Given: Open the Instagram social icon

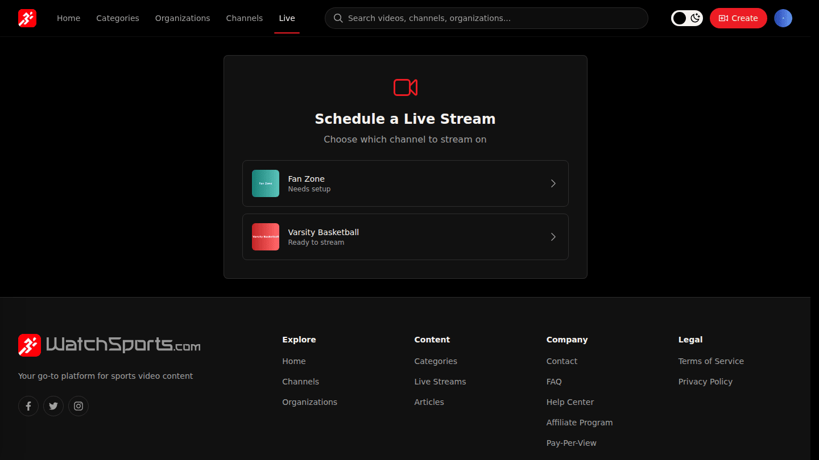Looking at the screenshot, I should click(x=78, y=406).
